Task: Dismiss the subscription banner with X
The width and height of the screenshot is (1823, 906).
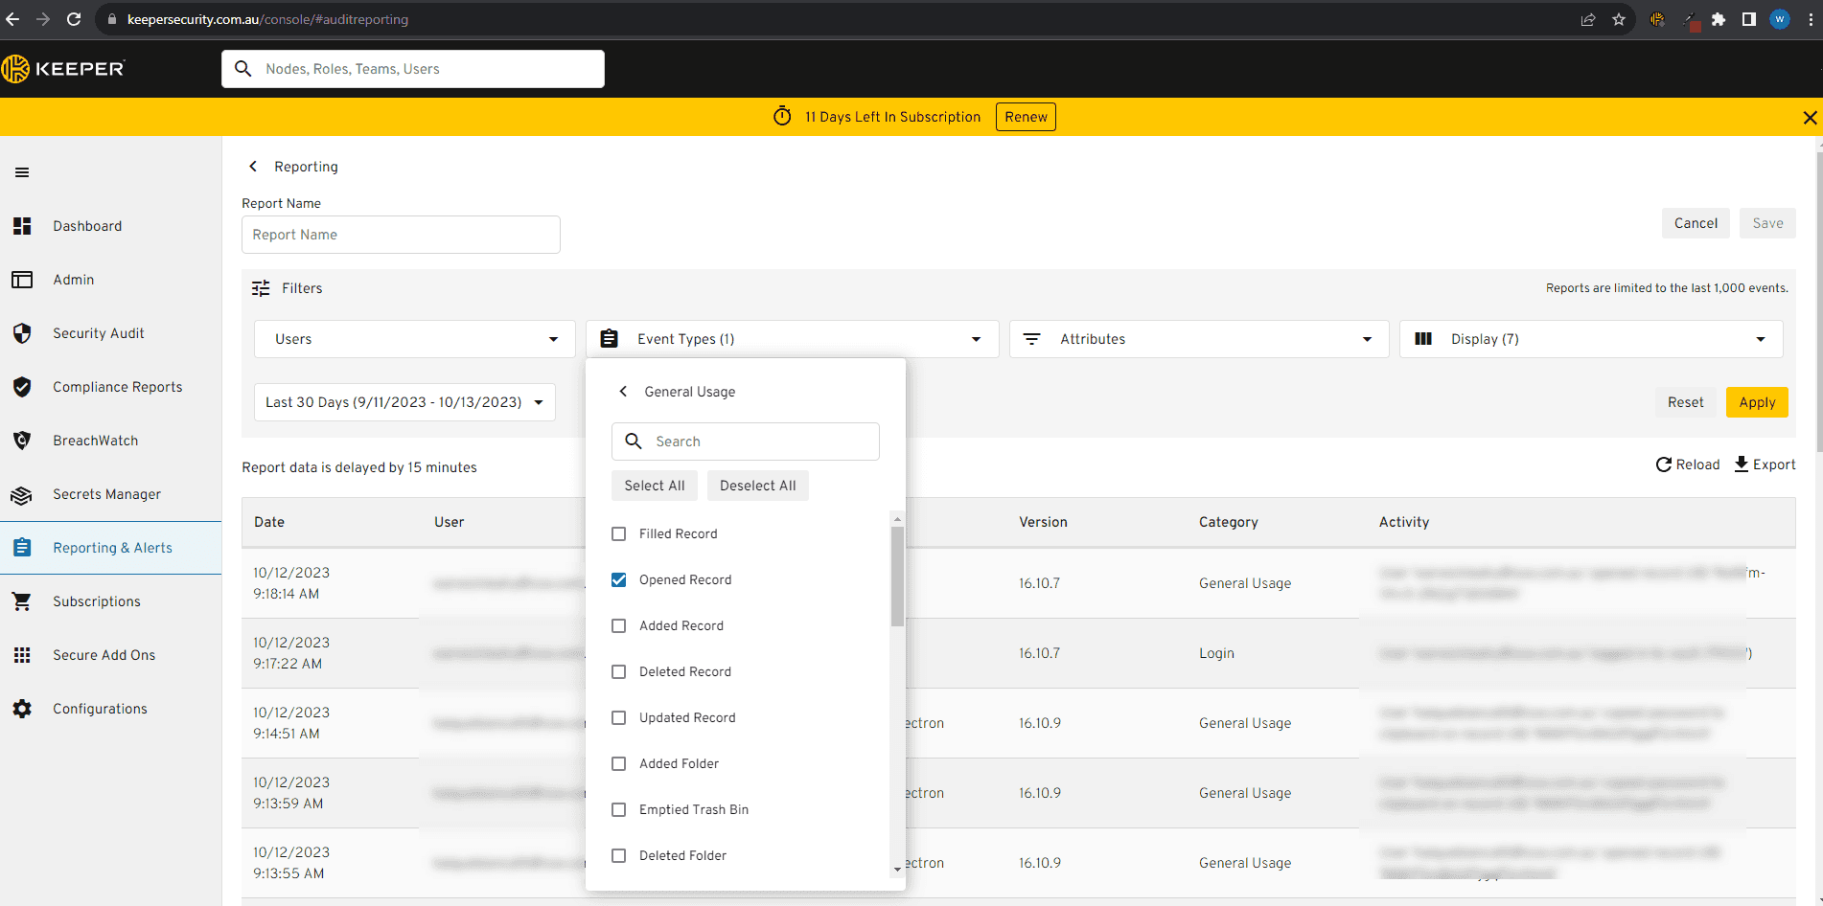Action: (x=1810, y=118)
